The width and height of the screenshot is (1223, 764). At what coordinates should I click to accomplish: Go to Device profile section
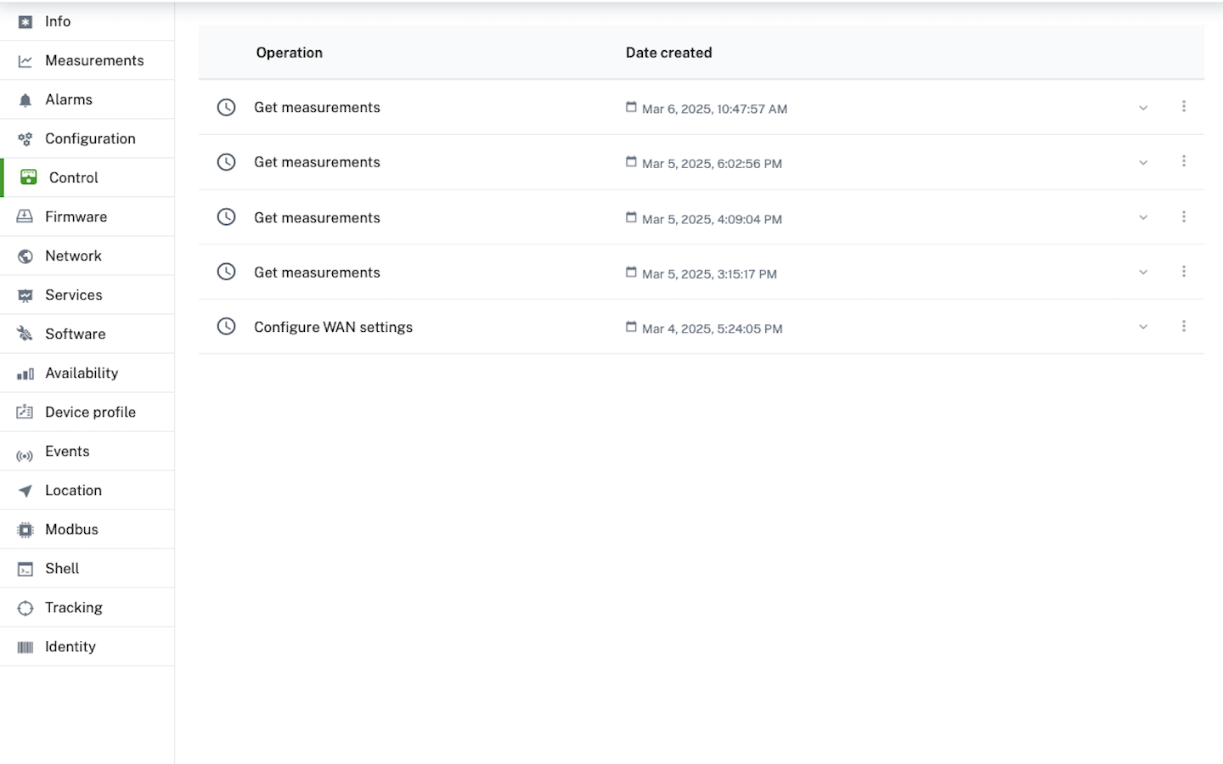coord(90,413)
